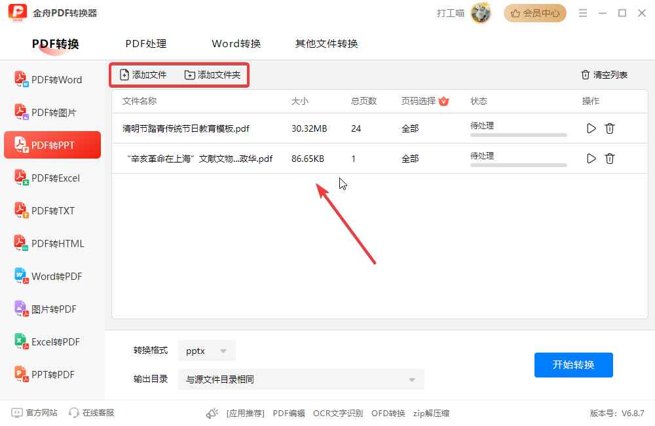The width and height of the screenshot is (655, 426).
Task: Click the 开始转换 button
Action: [574, 364]
